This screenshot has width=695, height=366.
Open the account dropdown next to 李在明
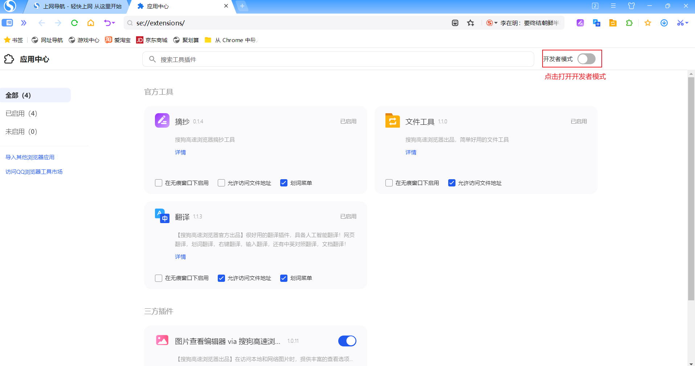(x=496, y=23)
